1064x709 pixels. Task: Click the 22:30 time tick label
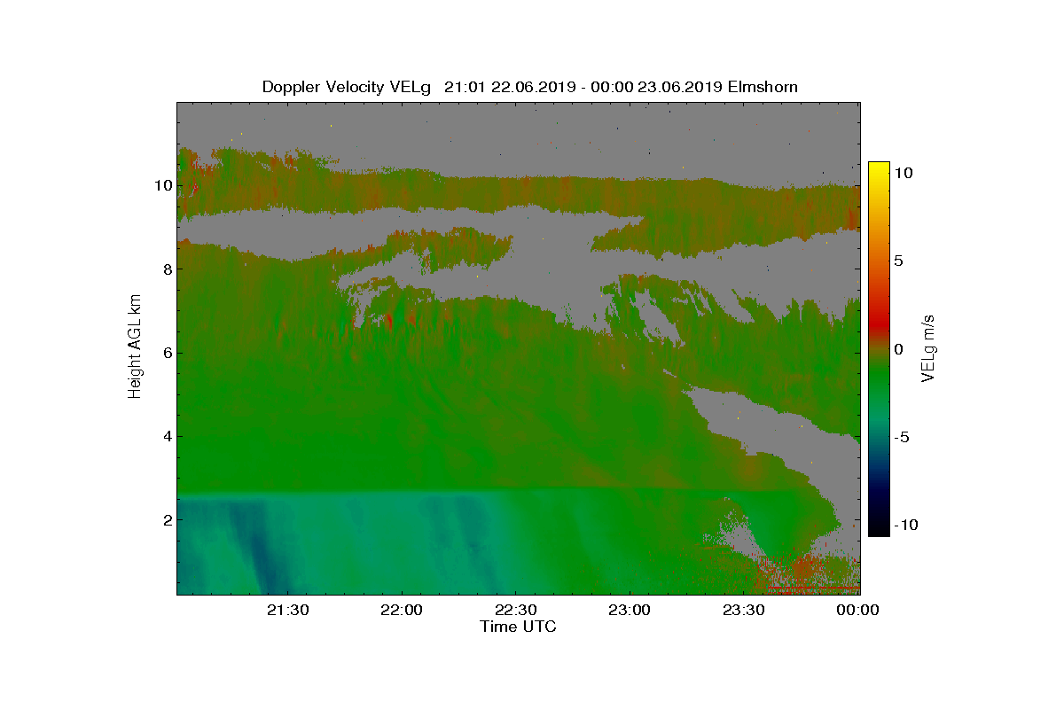coord(516,610)
